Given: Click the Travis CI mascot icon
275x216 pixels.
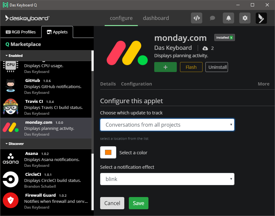Looking at the screenshot, I should [x=11, y=106].
